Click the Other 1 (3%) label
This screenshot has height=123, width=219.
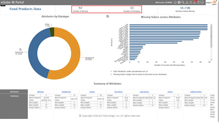coord(47,25)
